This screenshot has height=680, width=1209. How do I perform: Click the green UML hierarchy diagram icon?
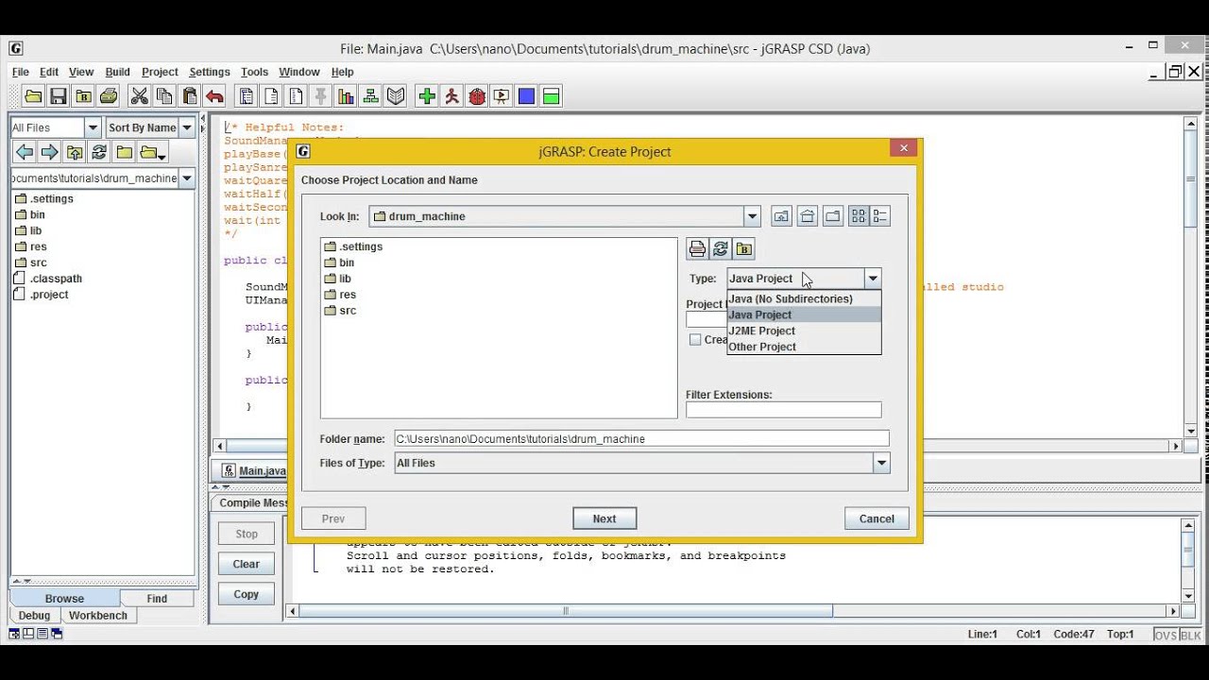[x=370, y=95]
